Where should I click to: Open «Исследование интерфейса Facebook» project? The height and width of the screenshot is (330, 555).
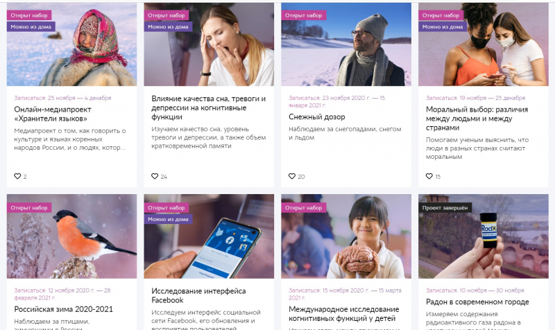pyautogui.click(x=198, y=295)
